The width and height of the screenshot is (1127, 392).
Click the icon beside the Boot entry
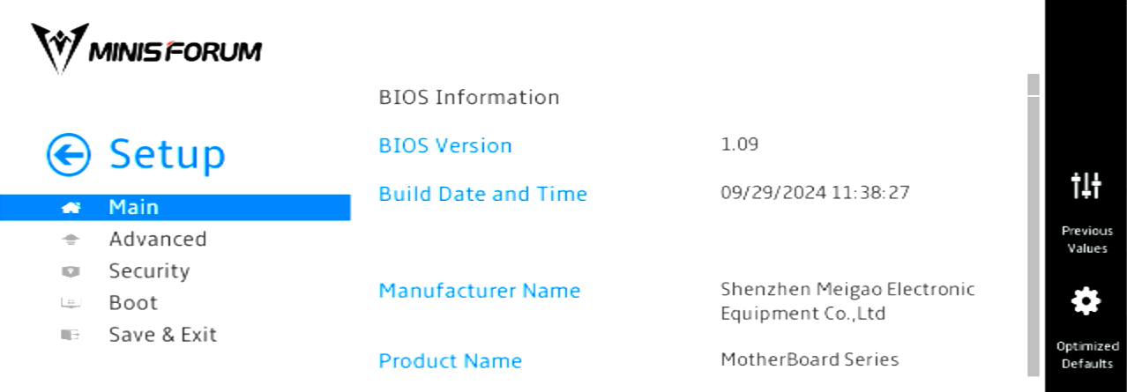tap(71, 303)
